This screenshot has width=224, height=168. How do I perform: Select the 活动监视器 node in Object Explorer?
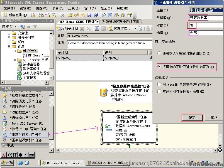pos(31,64)
